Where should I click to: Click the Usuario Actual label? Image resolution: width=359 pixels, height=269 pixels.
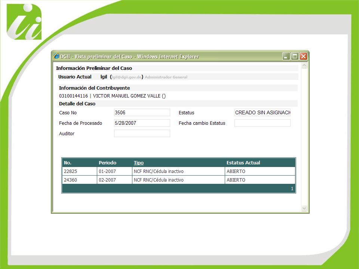click(x=75, y=77)
